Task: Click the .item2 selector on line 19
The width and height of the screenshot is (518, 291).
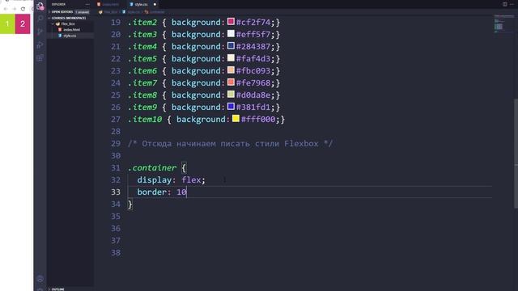Action: (142, 22)
